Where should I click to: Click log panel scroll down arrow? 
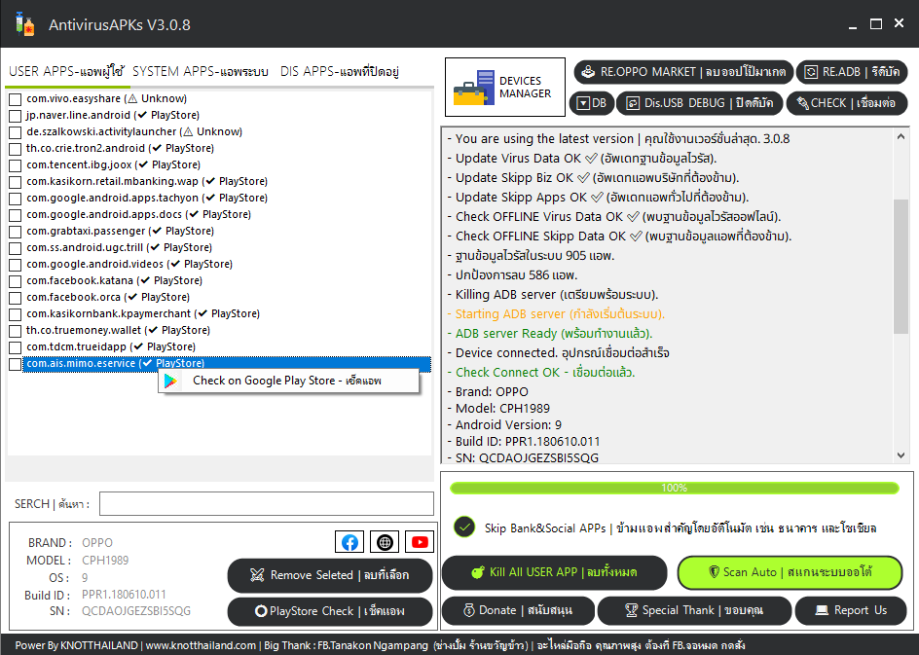[901, 455]
